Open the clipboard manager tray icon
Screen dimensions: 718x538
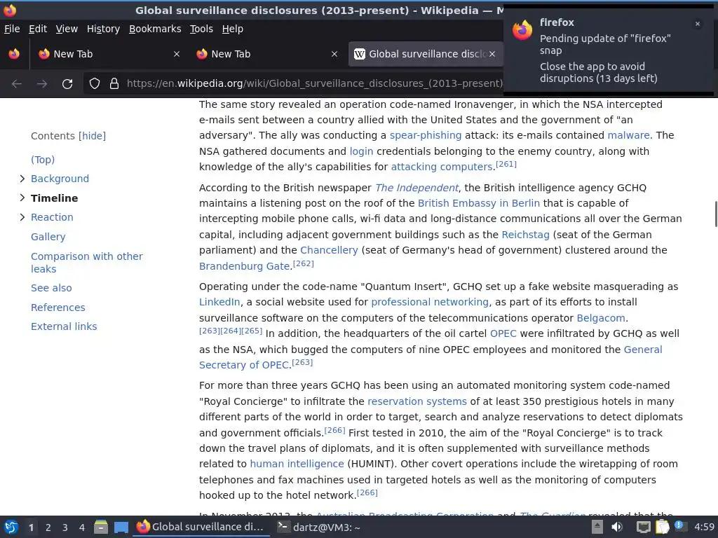tap(662, 527)
